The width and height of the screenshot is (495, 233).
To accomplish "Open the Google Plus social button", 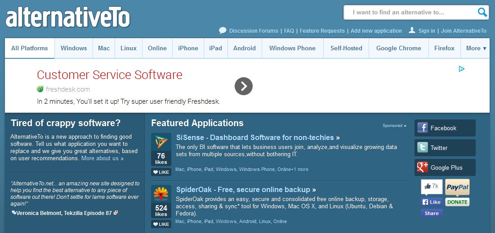I will coord(445,167).
